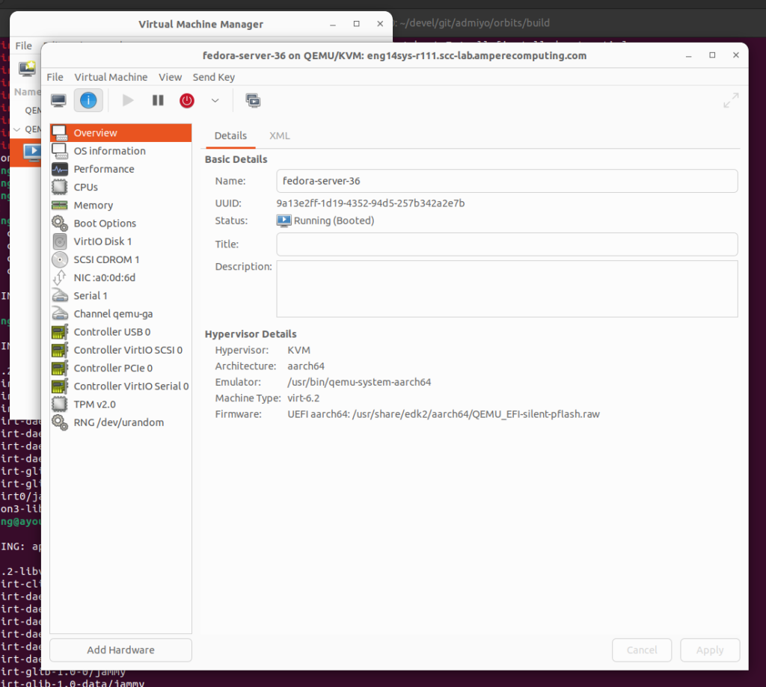Viewport: 766px width, 687px height.
Task: Open Memory settings in the sidebar
Action: pos(120,205)
